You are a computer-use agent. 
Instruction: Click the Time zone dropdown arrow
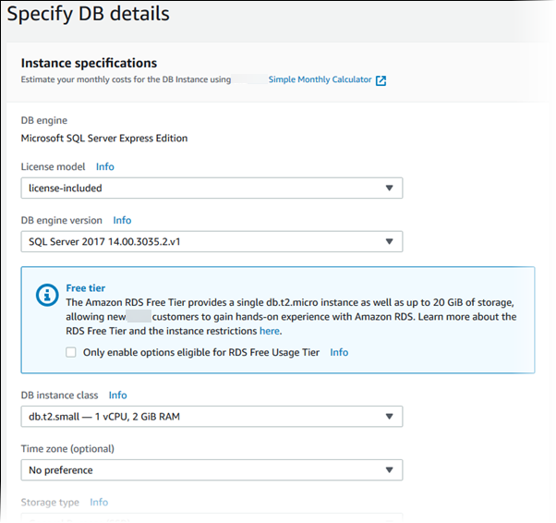pos(389,470)
